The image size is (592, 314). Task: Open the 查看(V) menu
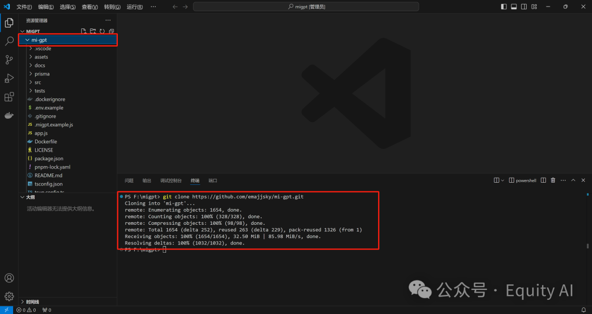(x=90, y=7)
